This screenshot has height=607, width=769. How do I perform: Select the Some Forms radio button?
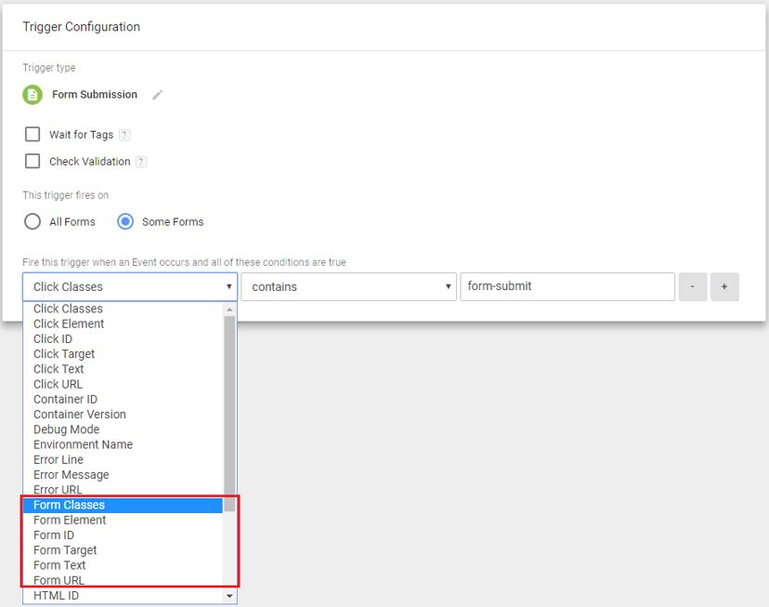[125, 221]
